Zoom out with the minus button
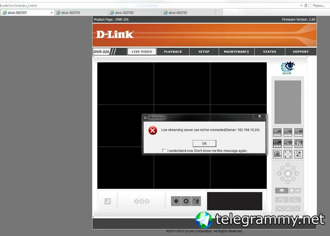 (x=298, y=191)
